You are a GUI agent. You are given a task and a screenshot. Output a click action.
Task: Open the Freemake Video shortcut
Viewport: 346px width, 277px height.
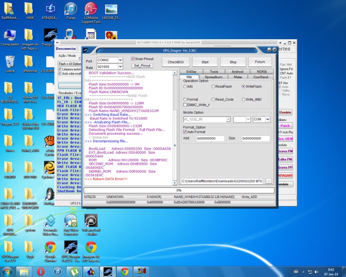tap(50, 225)
